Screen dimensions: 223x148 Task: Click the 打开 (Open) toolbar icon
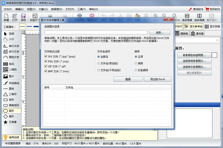(15, 17)
